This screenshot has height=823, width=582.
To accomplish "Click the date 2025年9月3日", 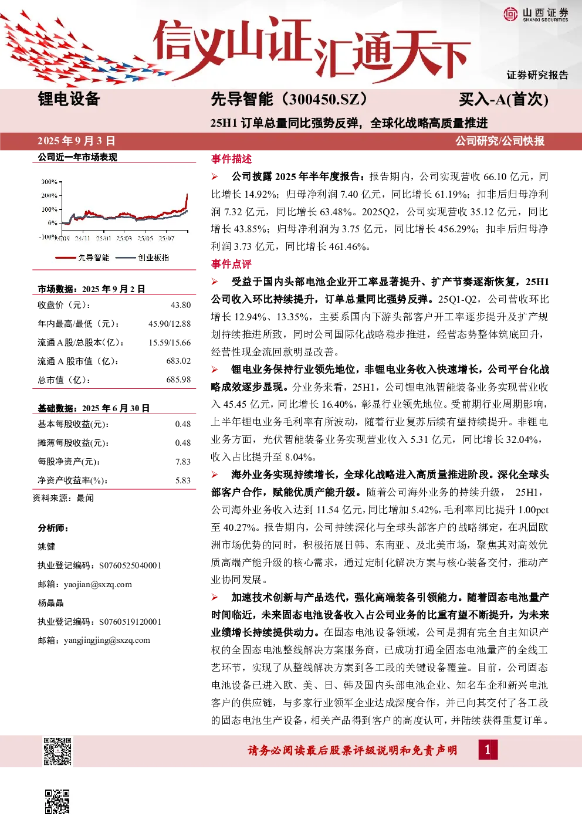I will 76,141.
